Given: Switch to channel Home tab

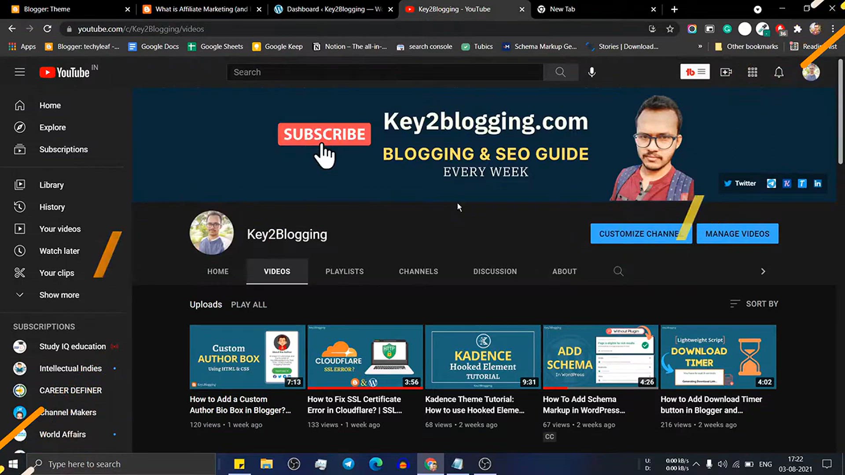Looking at the screenshot, I should [218, 271].
